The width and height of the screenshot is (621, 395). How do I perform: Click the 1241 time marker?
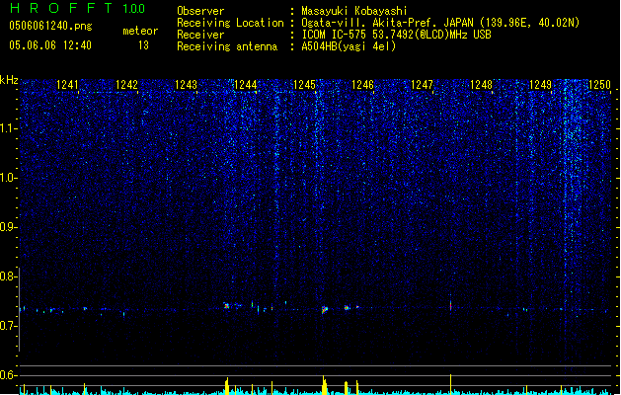tap(67, 84)
